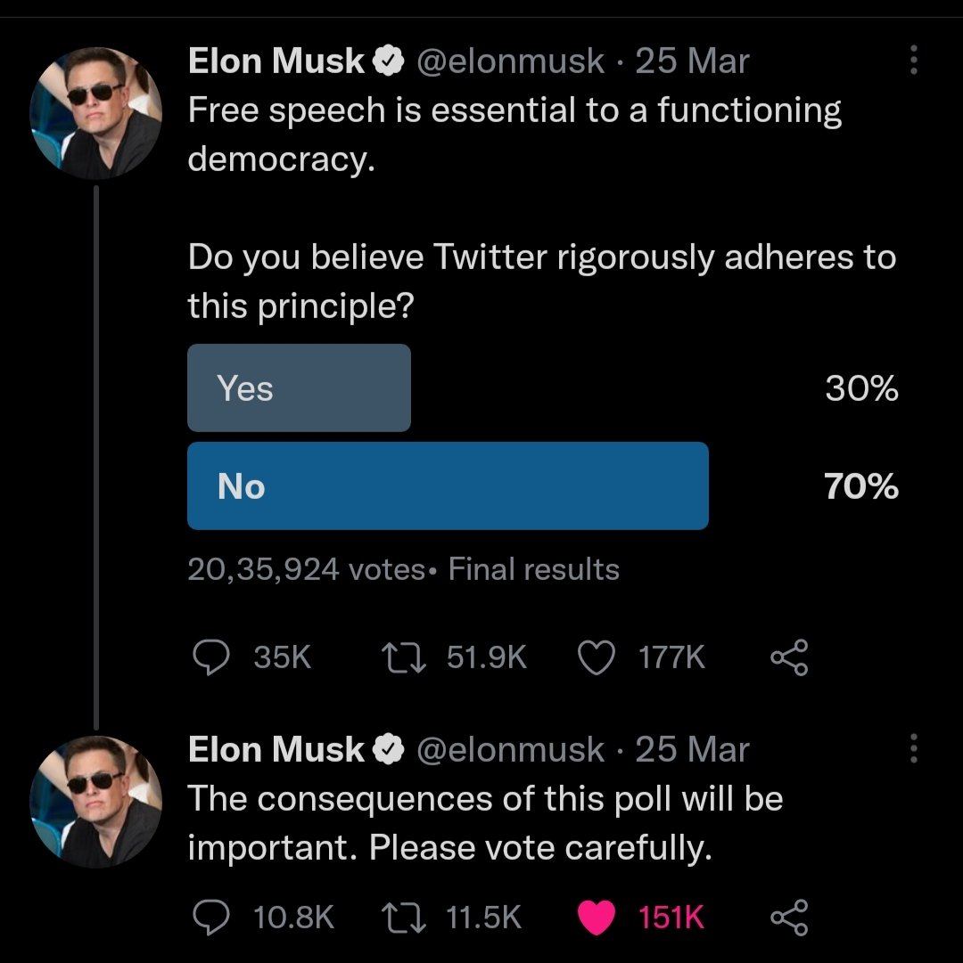Open replies on the free speech poll tweet
This screenshot has height=963, width=963.
point(211,657)
